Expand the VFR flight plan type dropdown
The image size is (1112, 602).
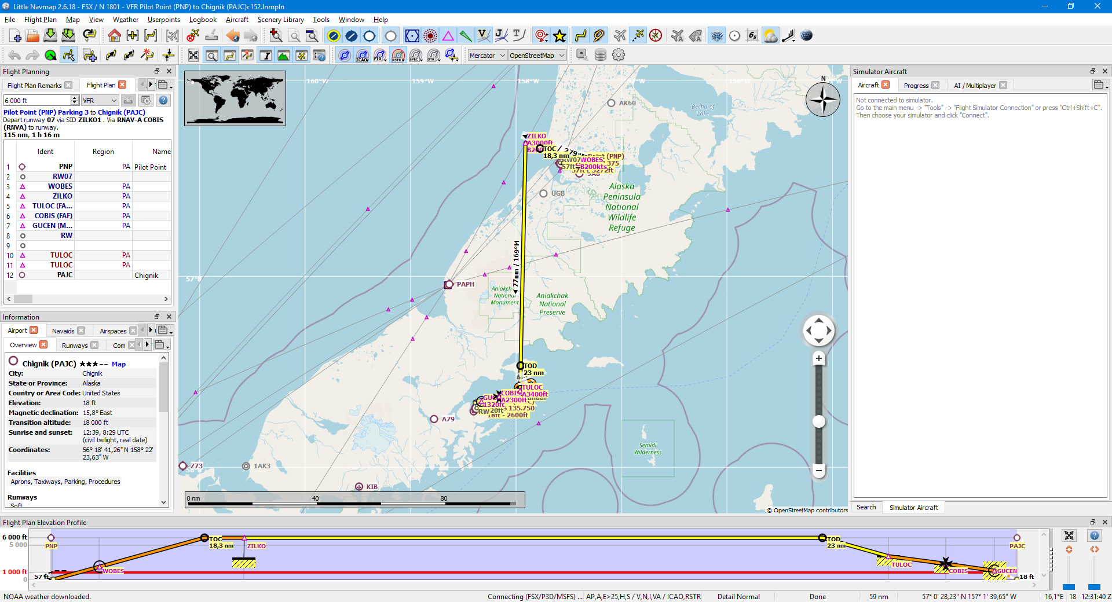[x=100, y=101]
